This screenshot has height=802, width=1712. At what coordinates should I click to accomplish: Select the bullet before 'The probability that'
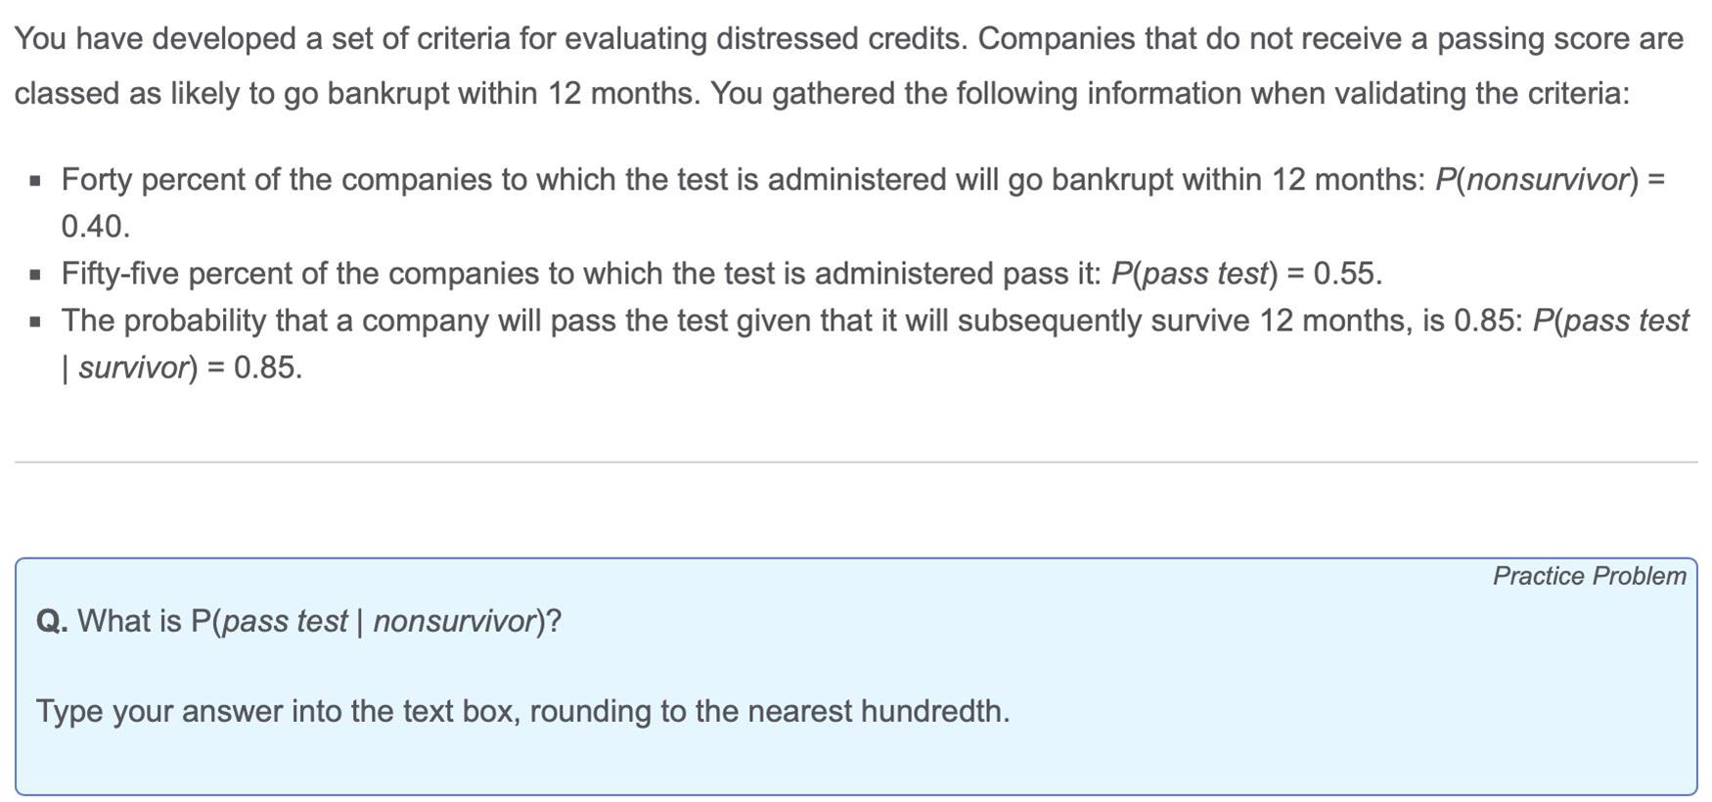36,322
